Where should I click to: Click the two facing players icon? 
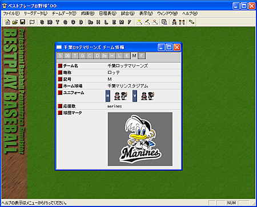(x=182, y=22)
